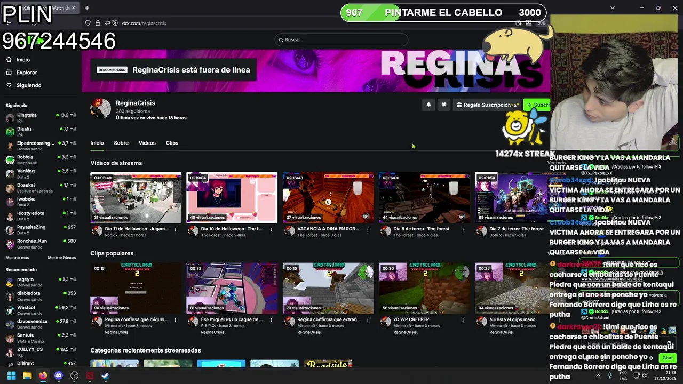Open Kingteka channel in Siguiendo list
The height and width of the screenshot is (384, 683).
[x=41, y=117]
